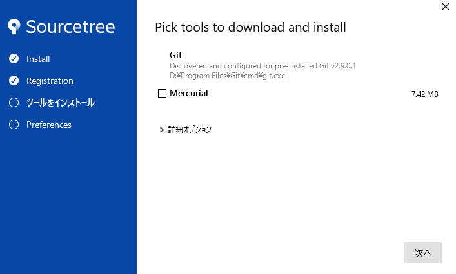Click the Install step checkmark icon
This screenshot has width=456, height=274.
[14, 59]
